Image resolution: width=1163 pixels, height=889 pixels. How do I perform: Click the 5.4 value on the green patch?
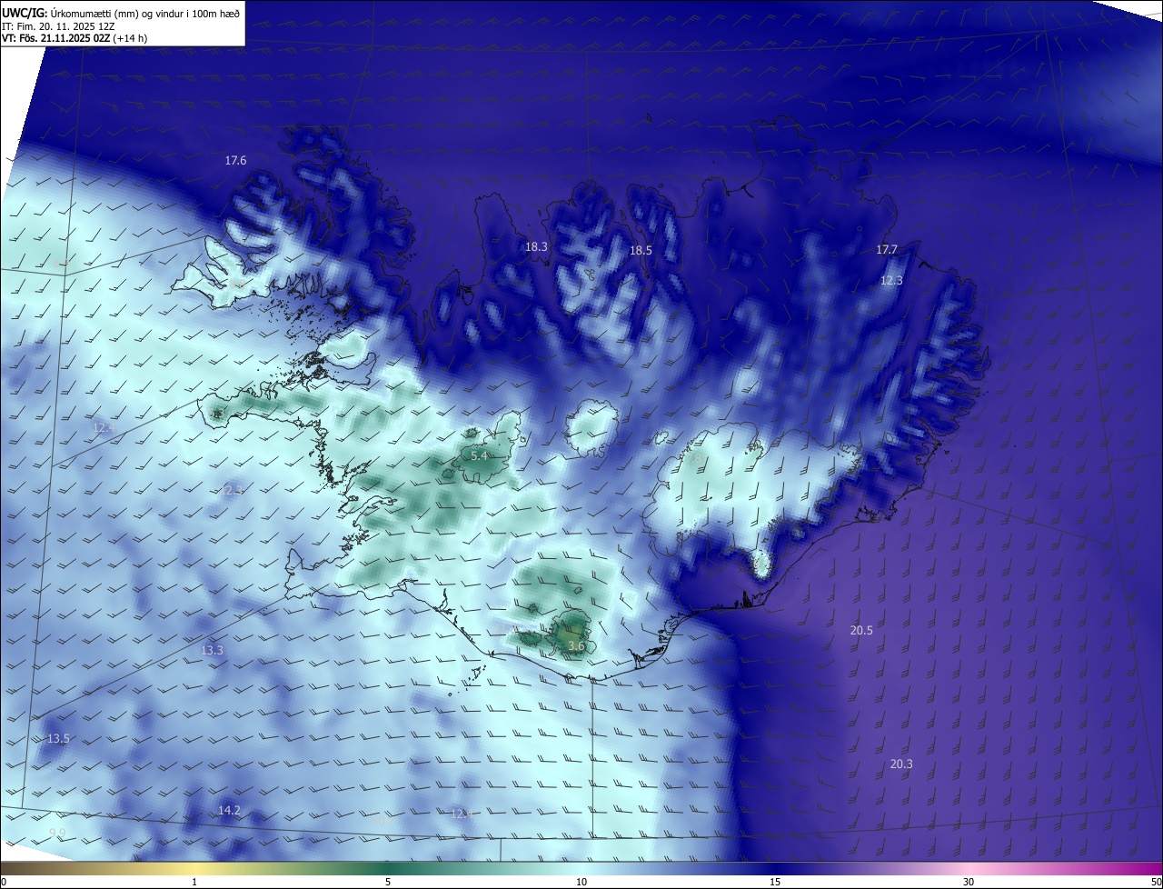pos(479,454)
